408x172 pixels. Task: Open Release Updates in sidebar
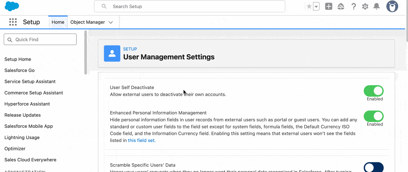(x=23, y=115)
